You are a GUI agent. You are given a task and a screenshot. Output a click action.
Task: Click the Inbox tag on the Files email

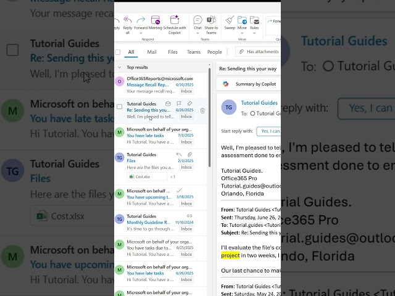[x=186, y=167]
